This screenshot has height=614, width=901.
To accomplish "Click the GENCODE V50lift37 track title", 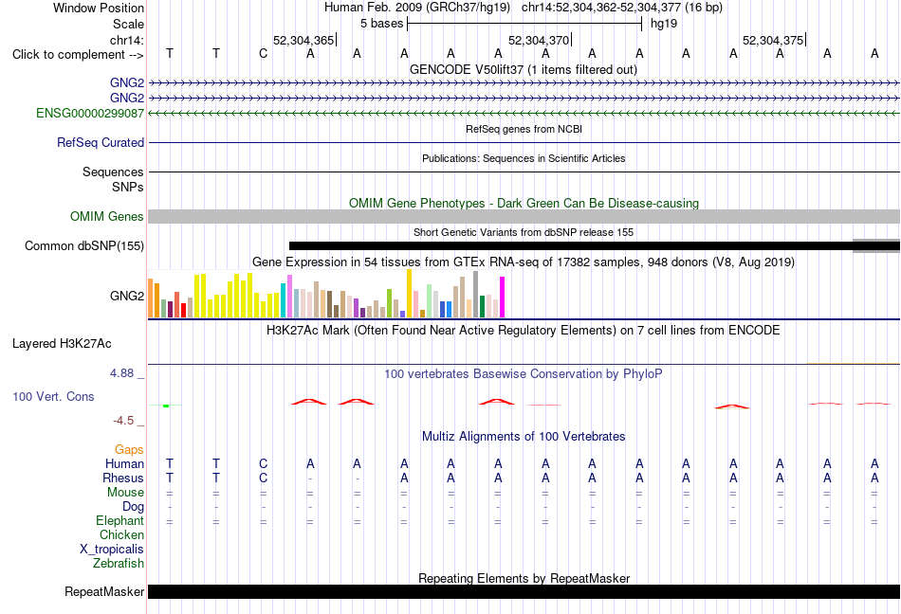I will click(524, 69).
